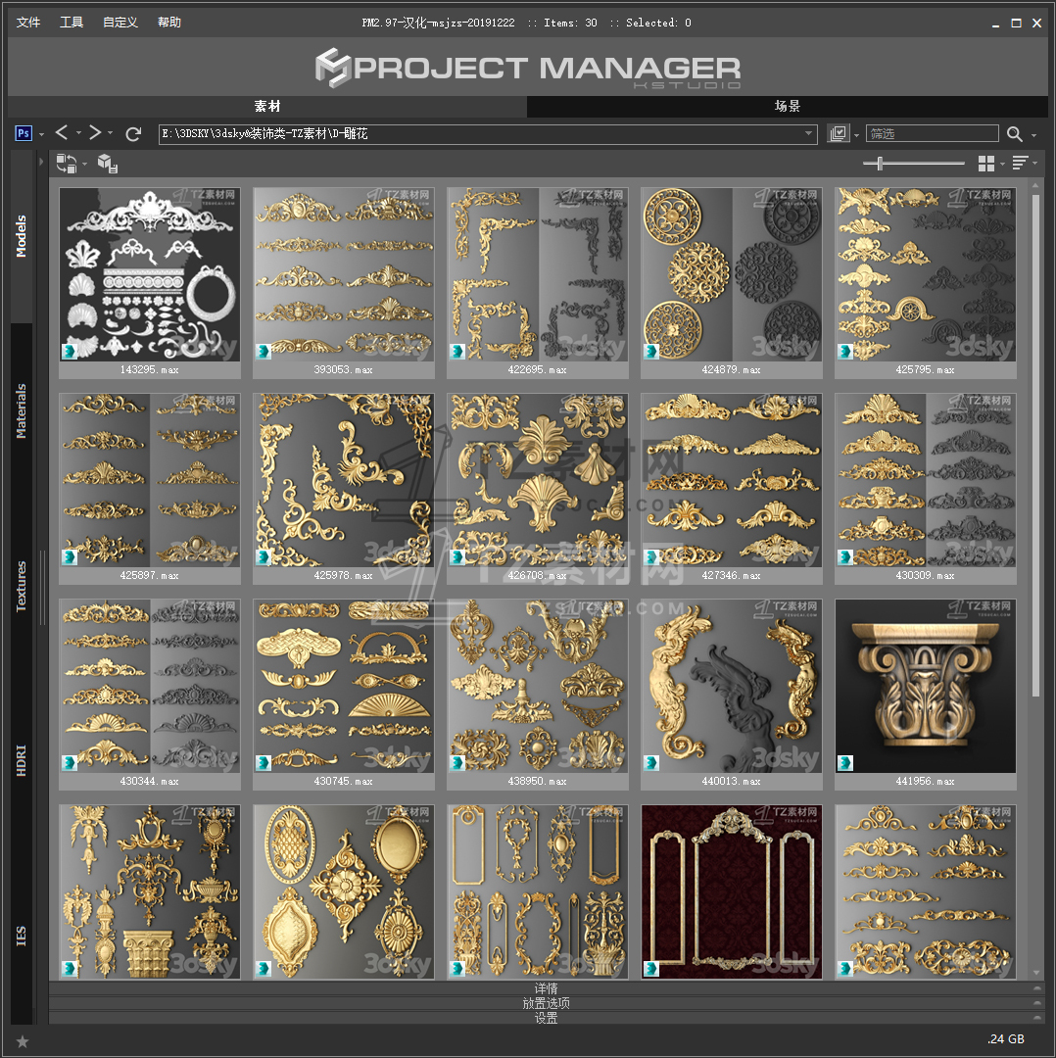Open the 自定义 menu

[120, 23]
